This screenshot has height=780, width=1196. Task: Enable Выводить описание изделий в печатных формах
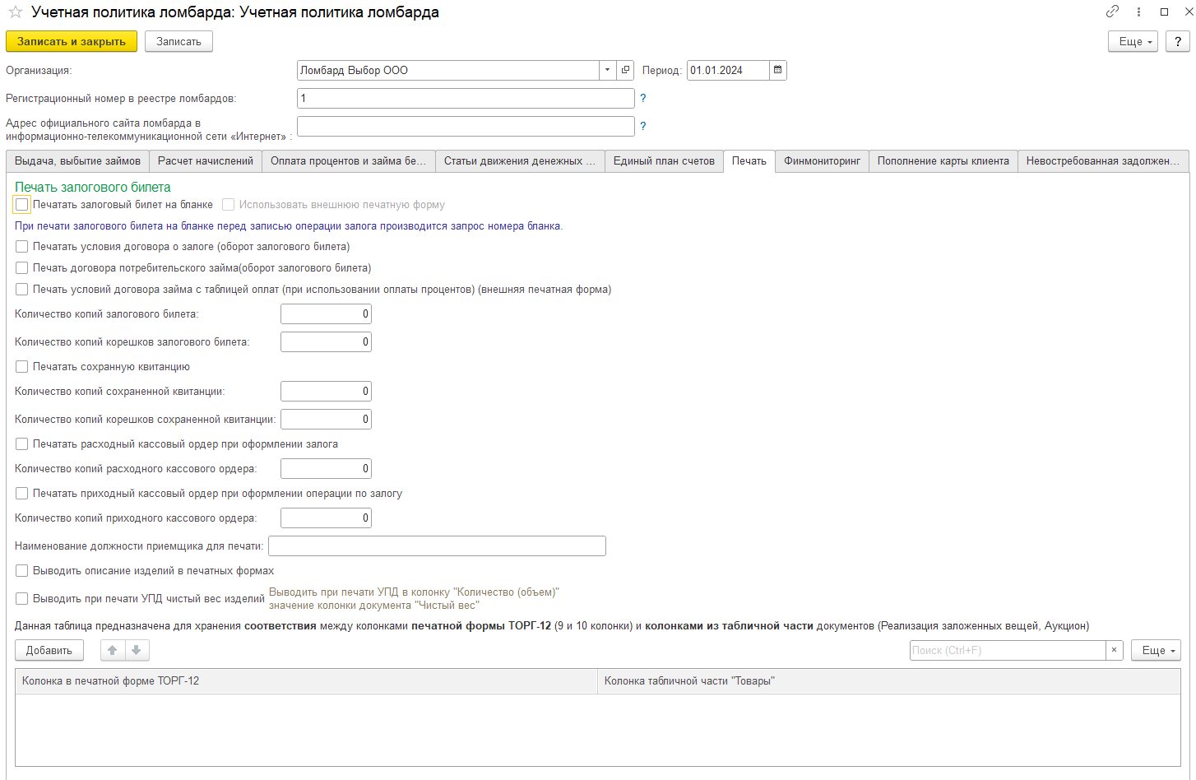(x=22, y=570)
